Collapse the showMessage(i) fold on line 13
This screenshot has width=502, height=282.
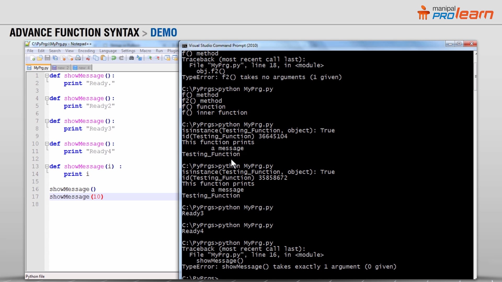[47, 166]
